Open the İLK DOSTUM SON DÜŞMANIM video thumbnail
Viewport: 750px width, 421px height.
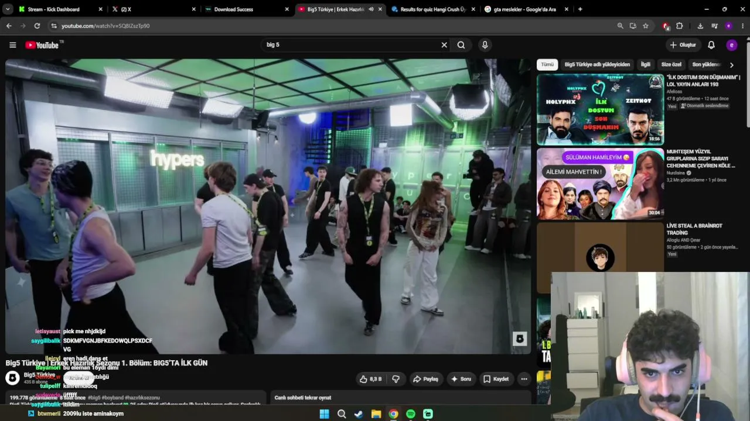click(600, 109)
